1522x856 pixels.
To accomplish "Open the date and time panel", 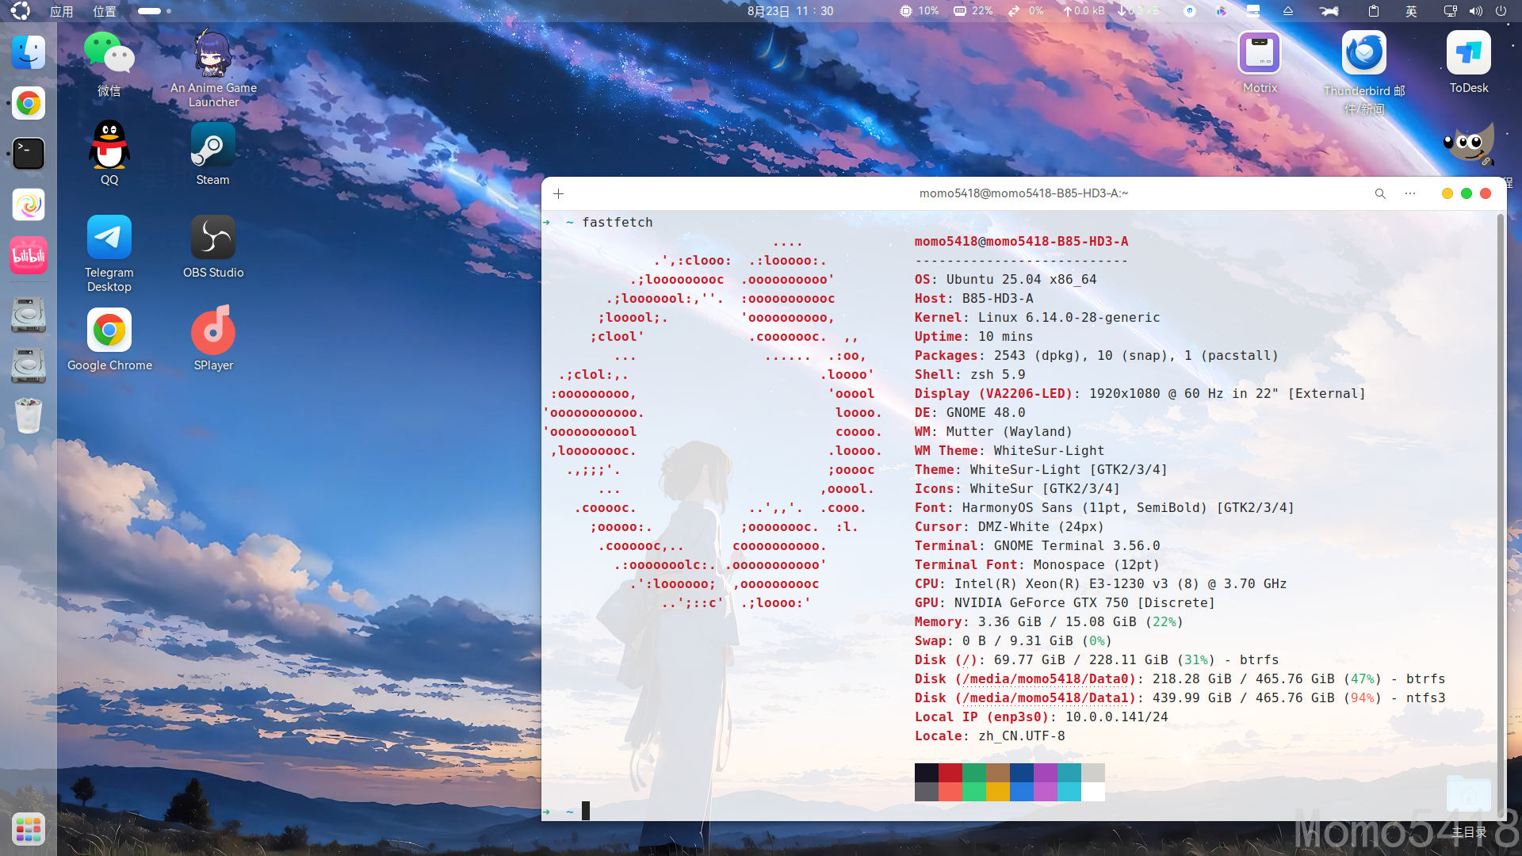I will (x=790, y=11).
